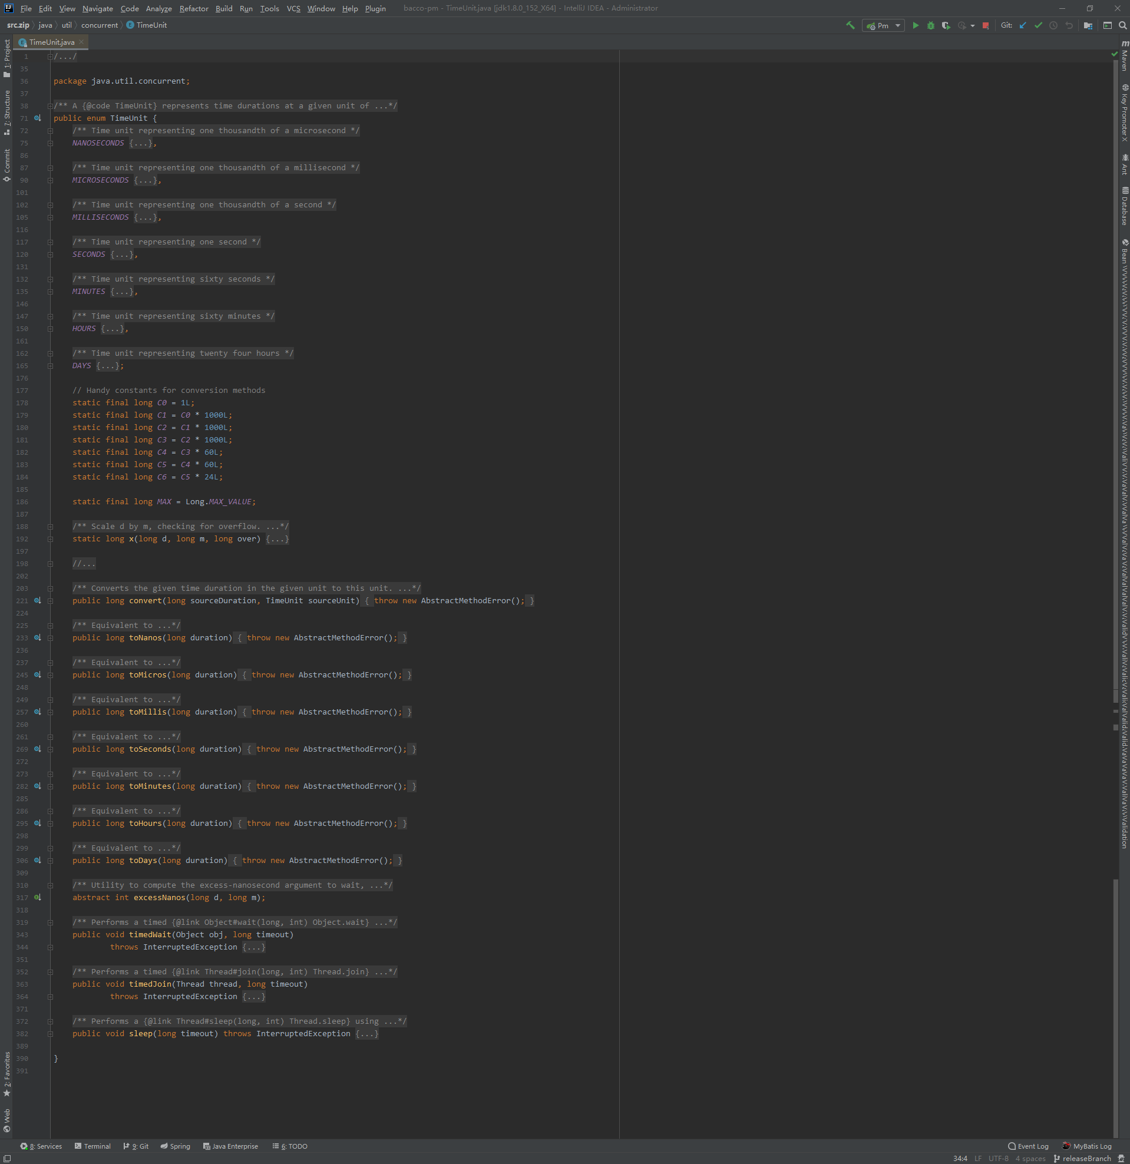Click UTF-8 file encoding widget
Screen dimensions: 1130x1164
click(998, 1159)
